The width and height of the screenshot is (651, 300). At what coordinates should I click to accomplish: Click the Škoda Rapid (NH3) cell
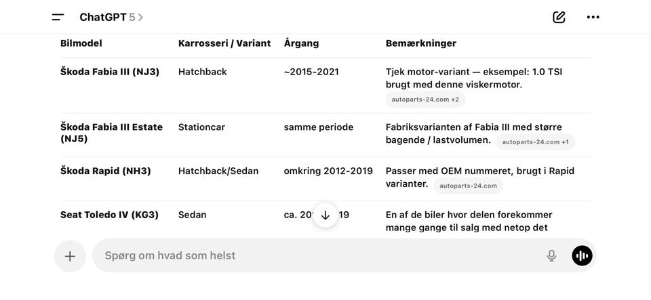106,171
